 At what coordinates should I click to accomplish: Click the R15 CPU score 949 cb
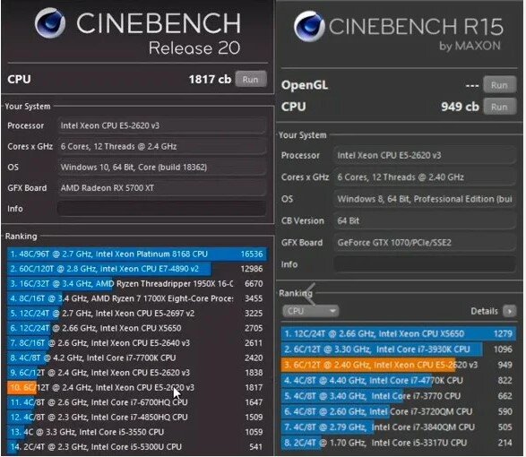pos(460,107)
